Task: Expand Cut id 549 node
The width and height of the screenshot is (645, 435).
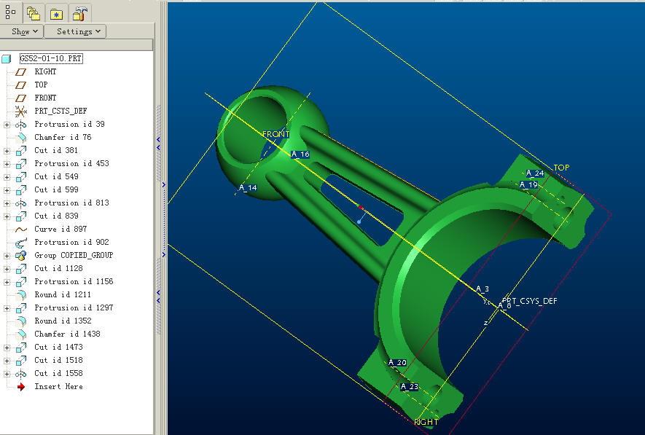Action: [x=7, y=177]
